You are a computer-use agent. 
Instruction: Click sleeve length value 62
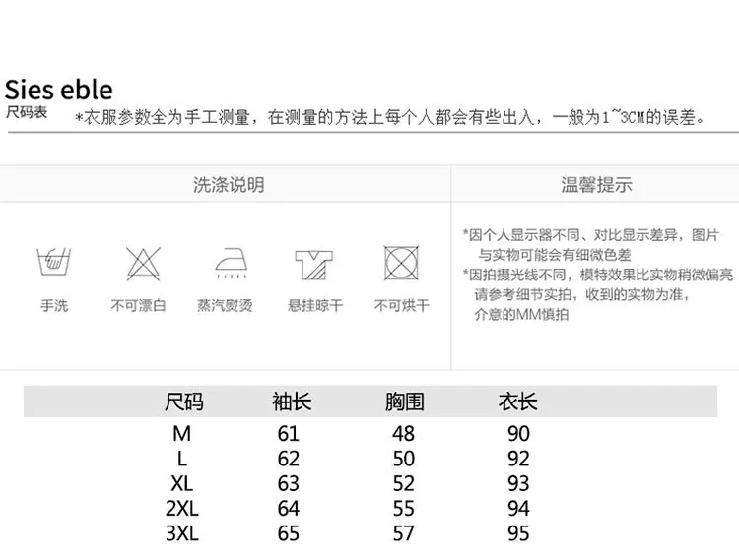[289, 459]
